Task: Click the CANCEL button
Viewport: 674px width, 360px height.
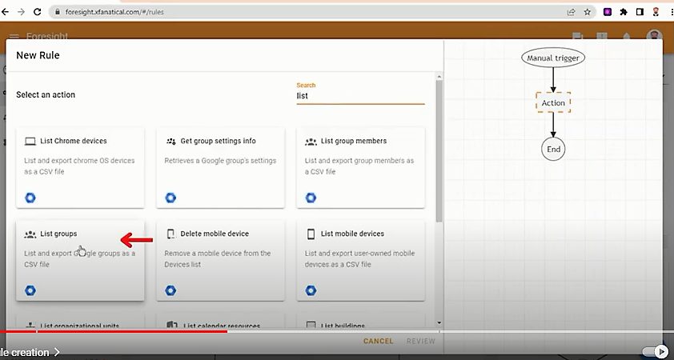Action: pos(379,341)
